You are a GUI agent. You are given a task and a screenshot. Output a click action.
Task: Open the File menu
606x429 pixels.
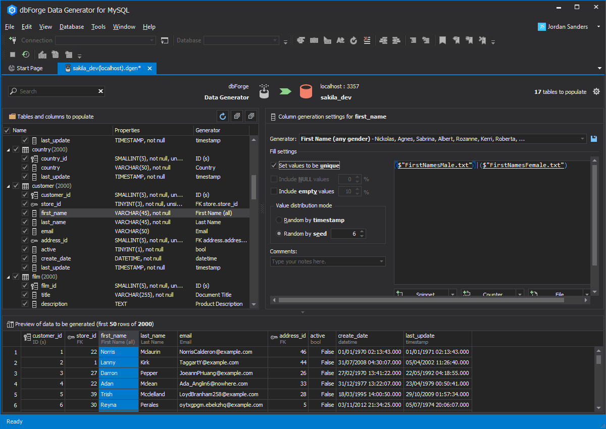[10, 27]
